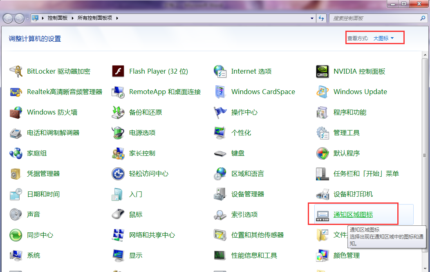
Task: Click the 设备管理器 label
Action: tap(248, 194)
